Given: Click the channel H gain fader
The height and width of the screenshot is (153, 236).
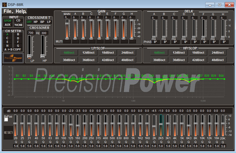Looking at the screenshot, I should [131, 21].
